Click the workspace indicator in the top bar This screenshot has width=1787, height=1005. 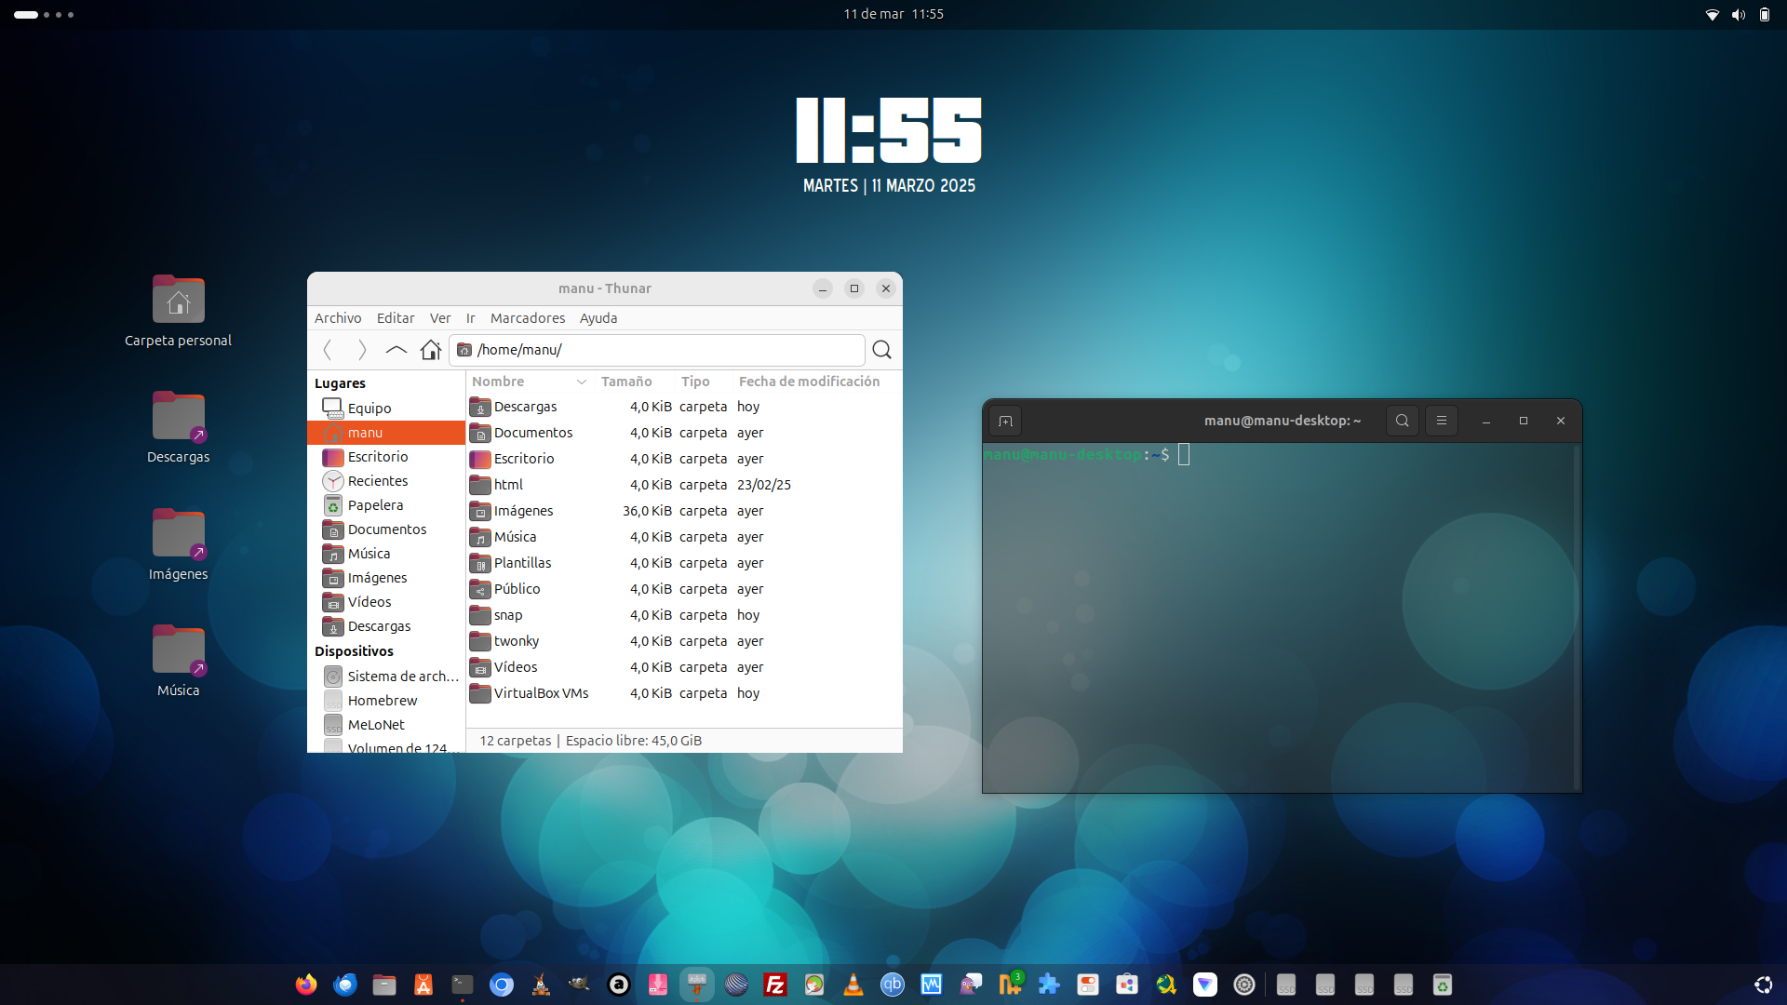click(x=43, y=14)
